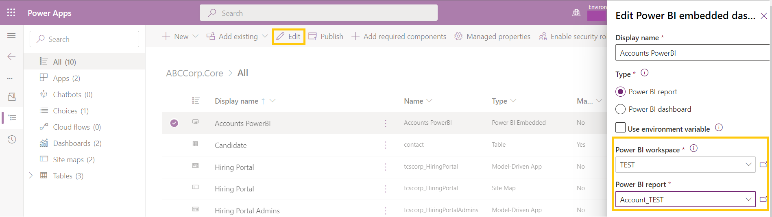Open the external link icon beside Power BI report
Image resolution: width=772 pixels, height=217 pixels.
(763, 199)
